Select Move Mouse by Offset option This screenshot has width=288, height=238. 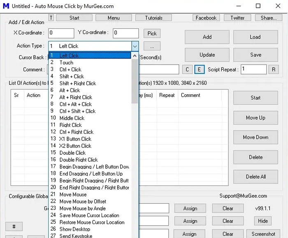[x=90, y=201]
